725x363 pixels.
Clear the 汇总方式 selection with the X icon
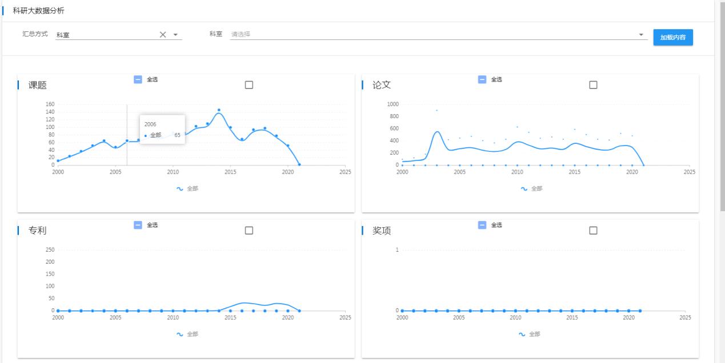[x=162, y=35]
